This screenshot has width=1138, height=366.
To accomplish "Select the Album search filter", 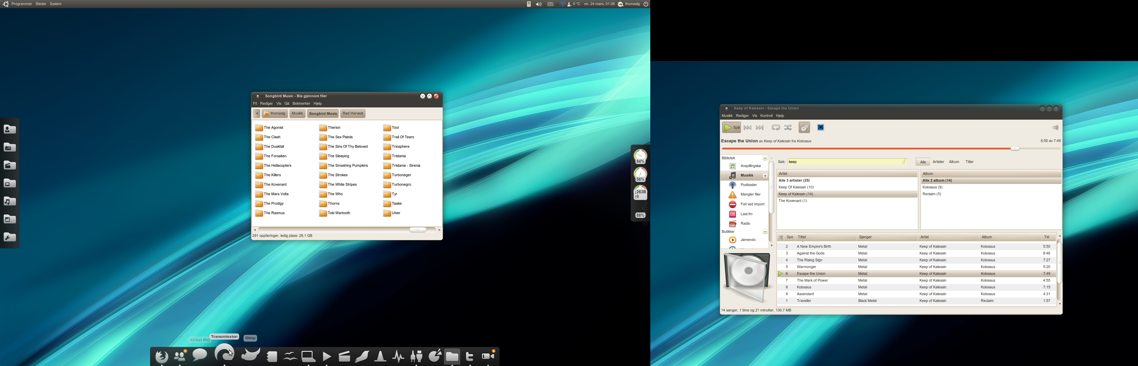I will click(x=954, y=162).
